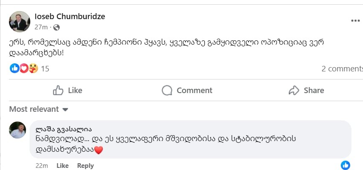Click the Comment speech bubble button
363x170 pixels.
click(187, 90)
